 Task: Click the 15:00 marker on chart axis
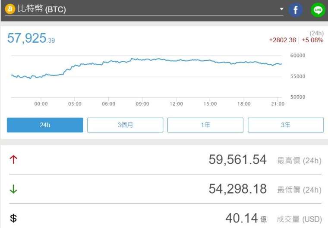click(210, 103)
